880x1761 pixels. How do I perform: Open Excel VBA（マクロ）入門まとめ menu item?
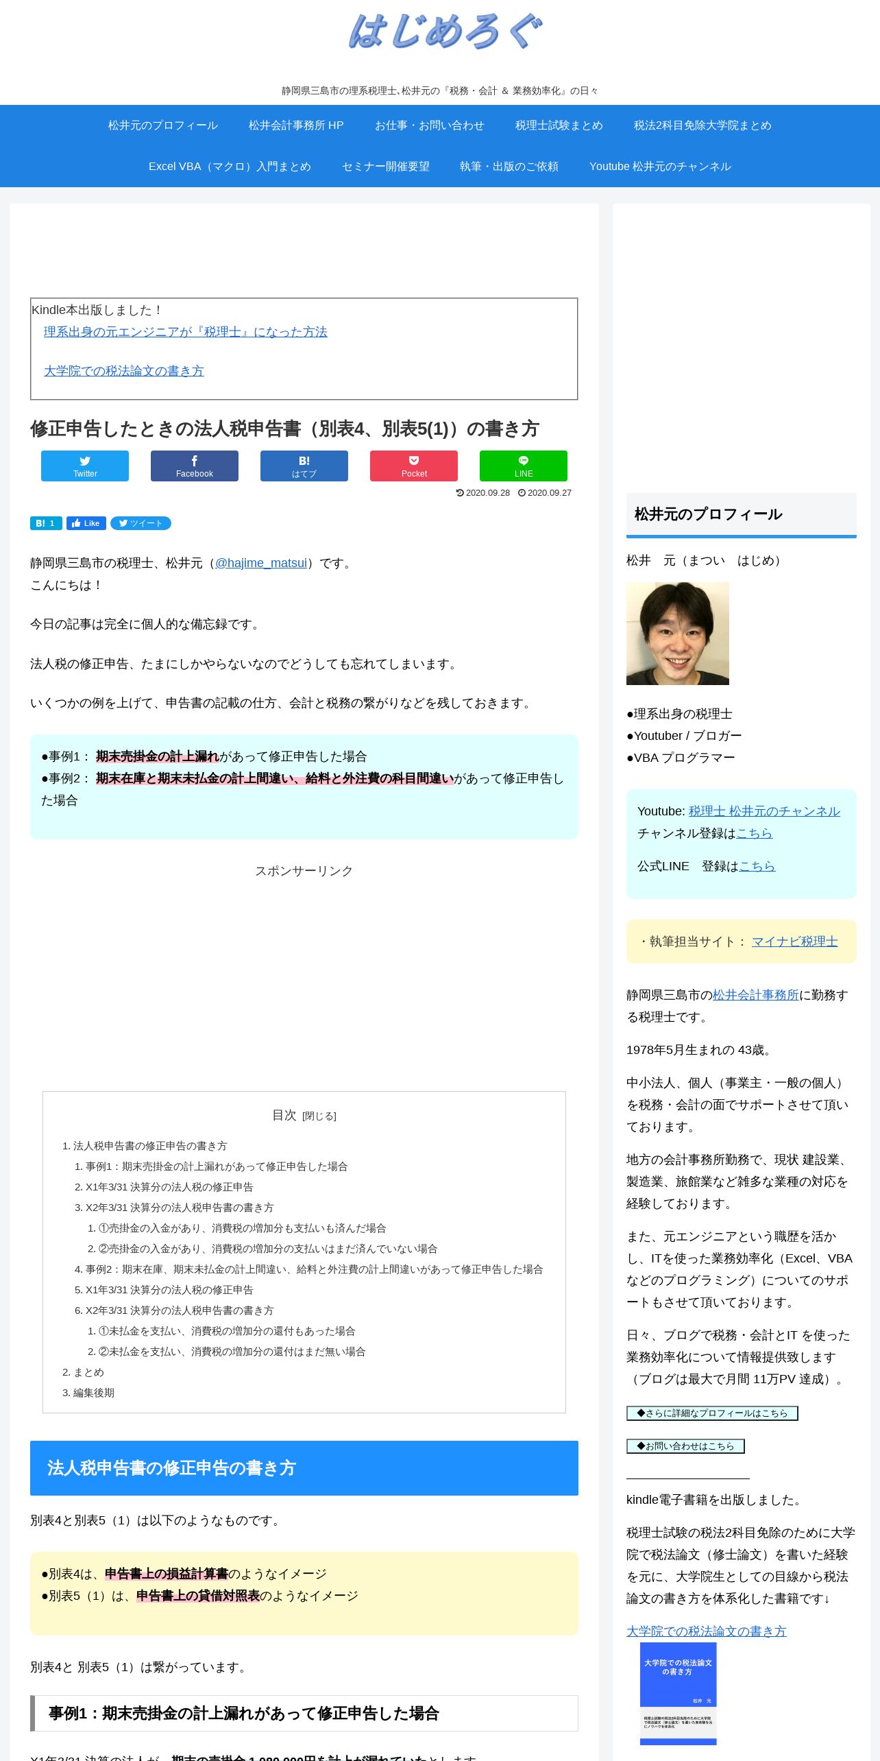(x=230, y=167)
